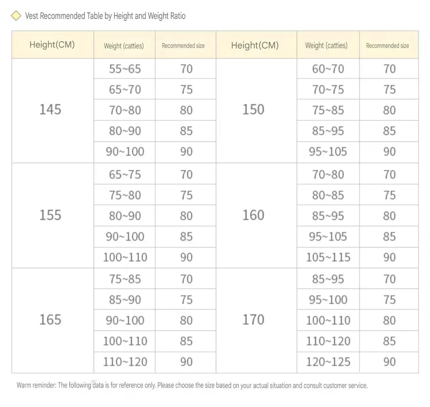Click the 65~70 weight range cell
Image resolution: width=430 pixels, height=407 pixels.
[125, 89]
